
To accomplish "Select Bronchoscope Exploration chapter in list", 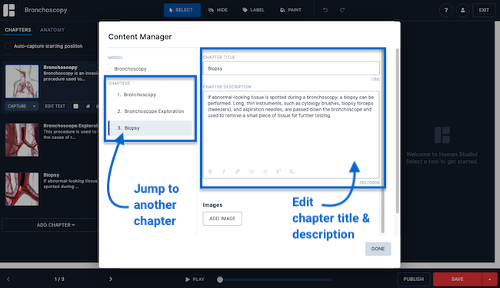I will tap(151, 111).
